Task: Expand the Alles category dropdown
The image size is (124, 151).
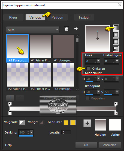Action: point(33,30)
